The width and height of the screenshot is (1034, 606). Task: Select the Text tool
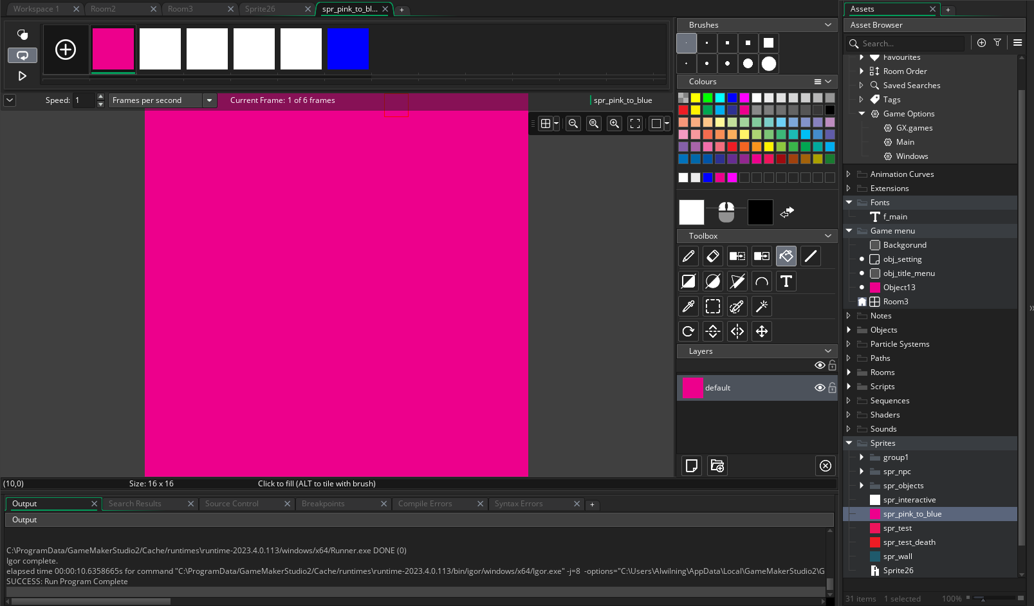pos(786,281)
